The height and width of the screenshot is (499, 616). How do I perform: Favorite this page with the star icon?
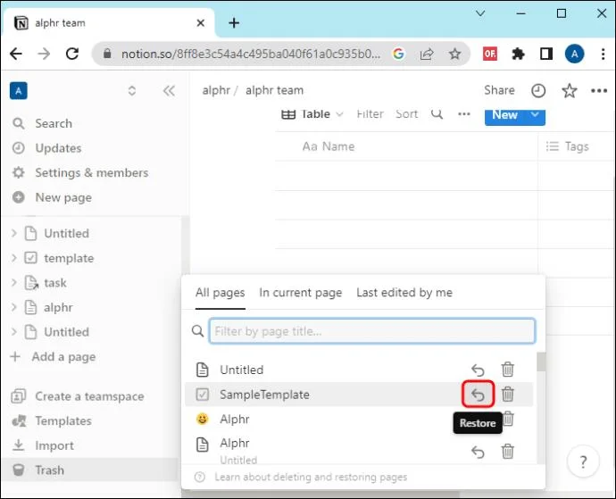pyautogui.click(x=569, y=91)
